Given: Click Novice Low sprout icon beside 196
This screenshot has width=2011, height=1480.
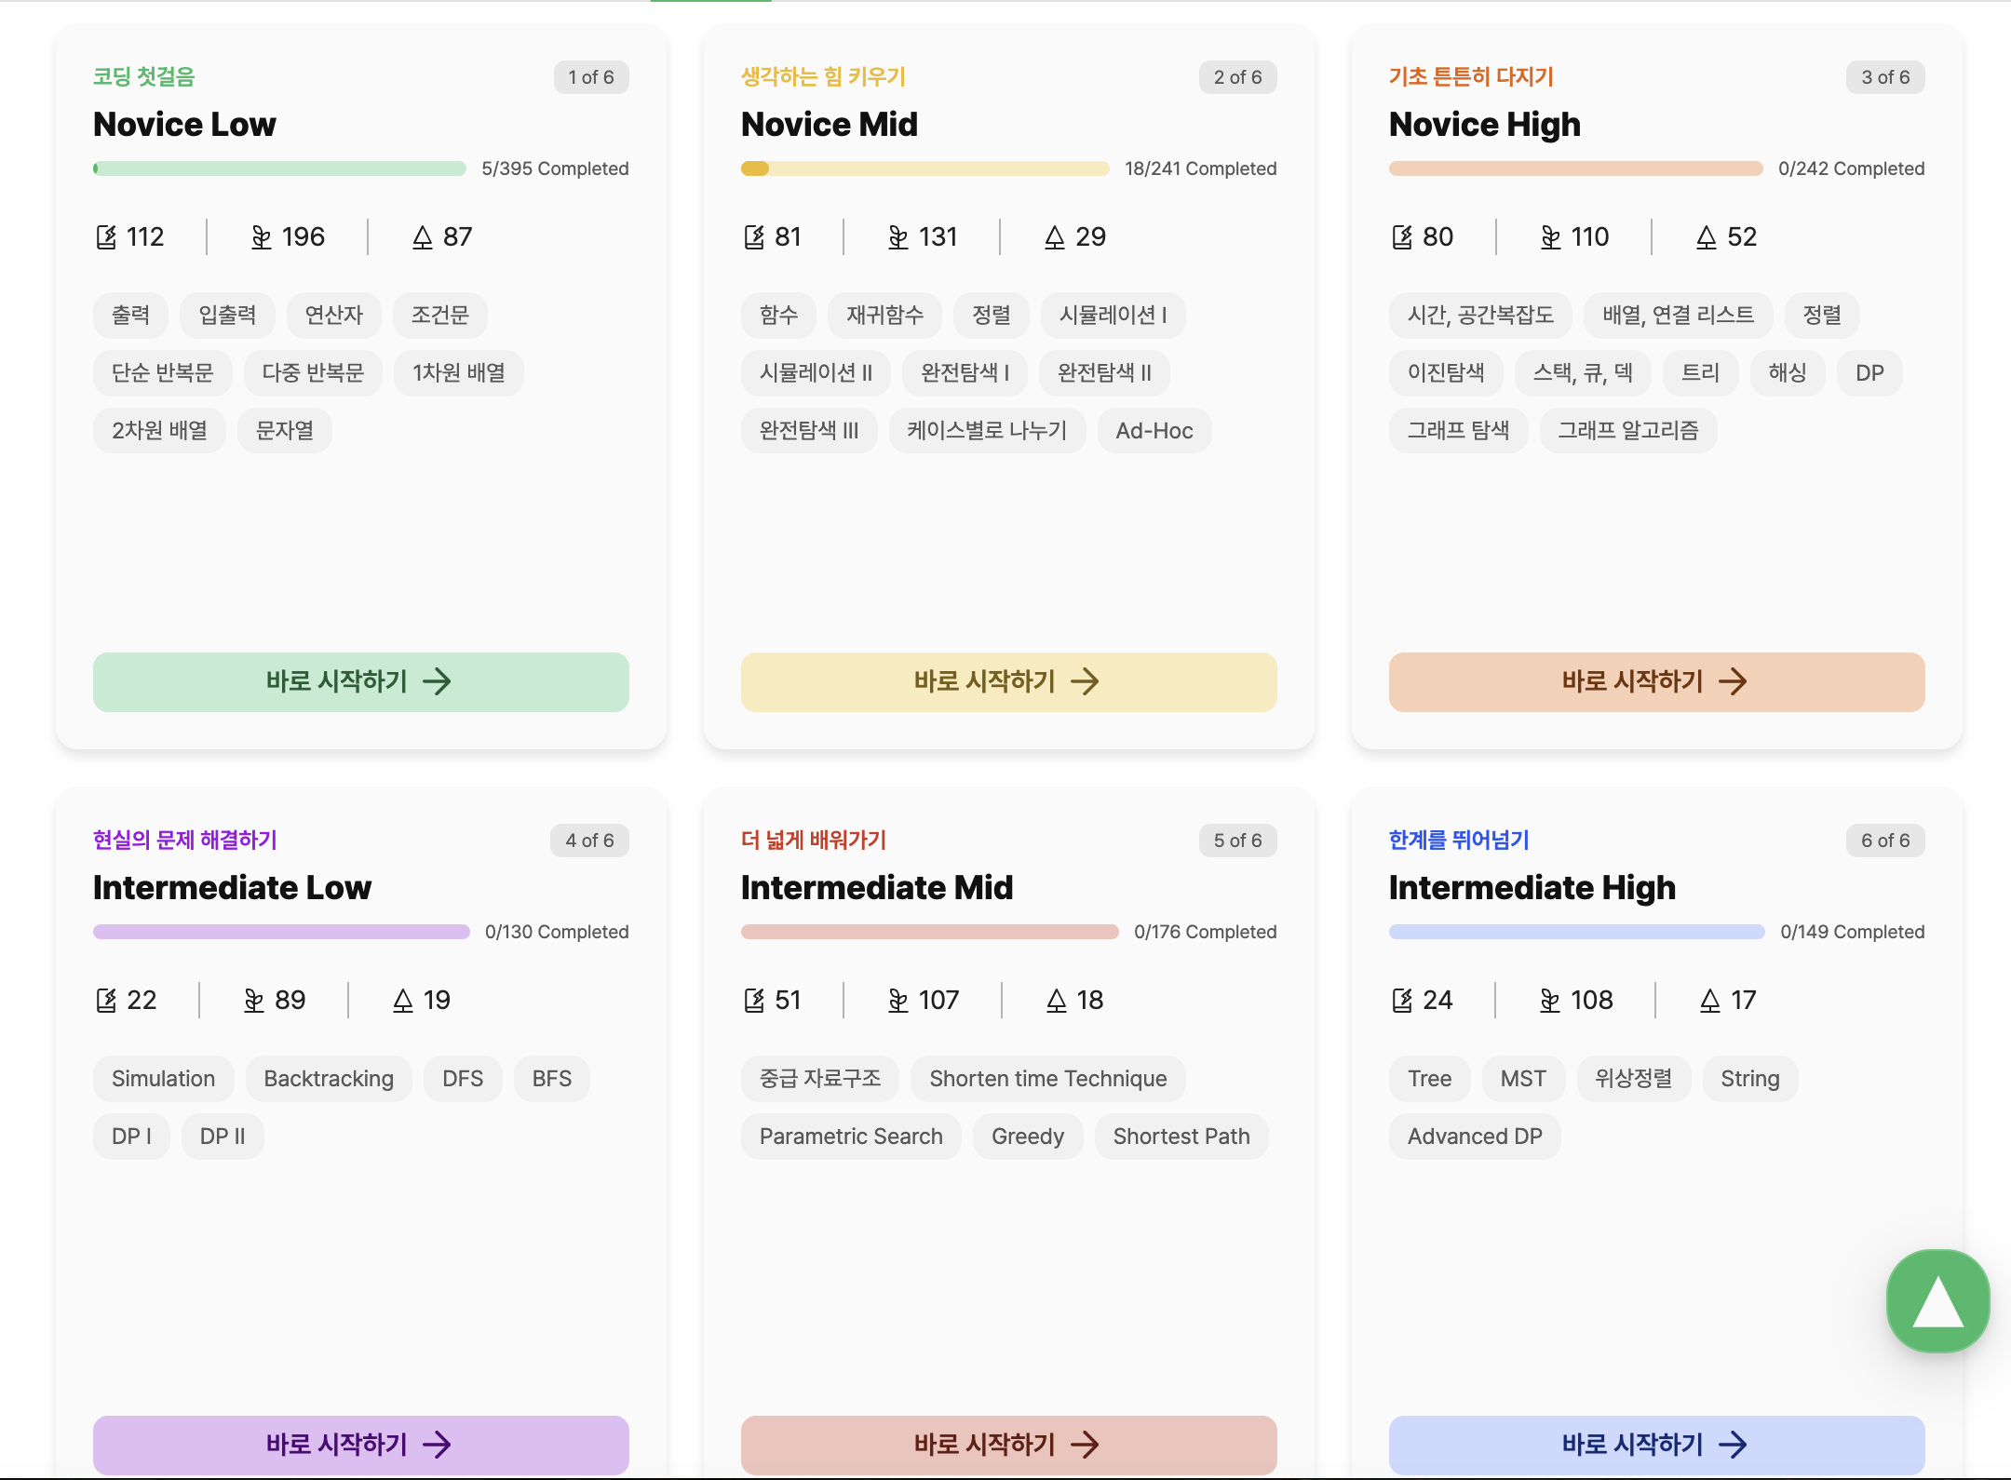Looking at the screenshot, I should [262, 237].
